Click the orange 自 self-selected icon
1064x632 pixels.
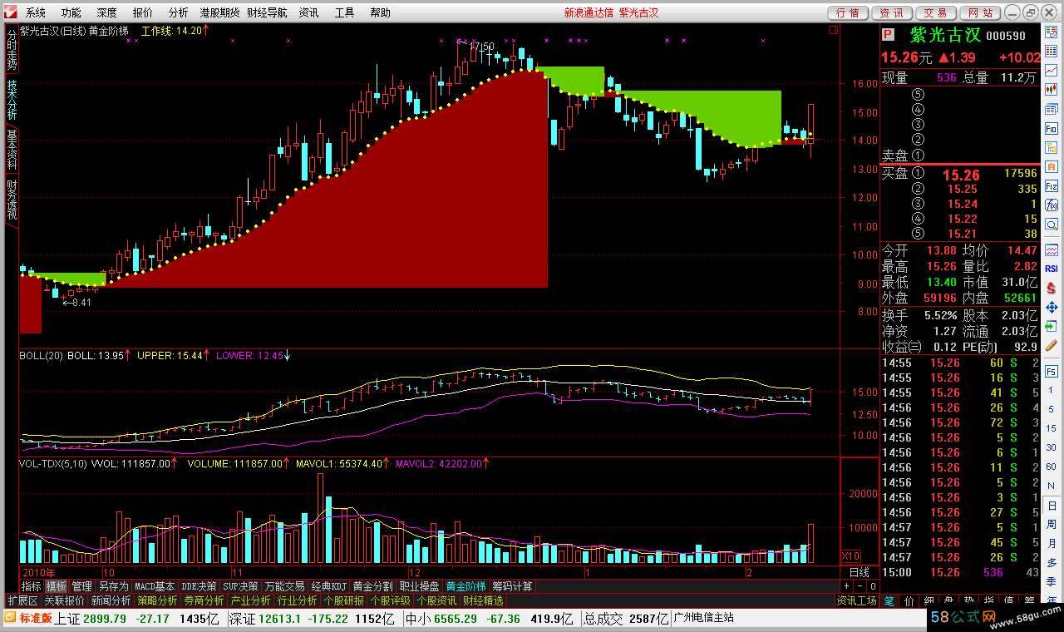[1052, 169]
